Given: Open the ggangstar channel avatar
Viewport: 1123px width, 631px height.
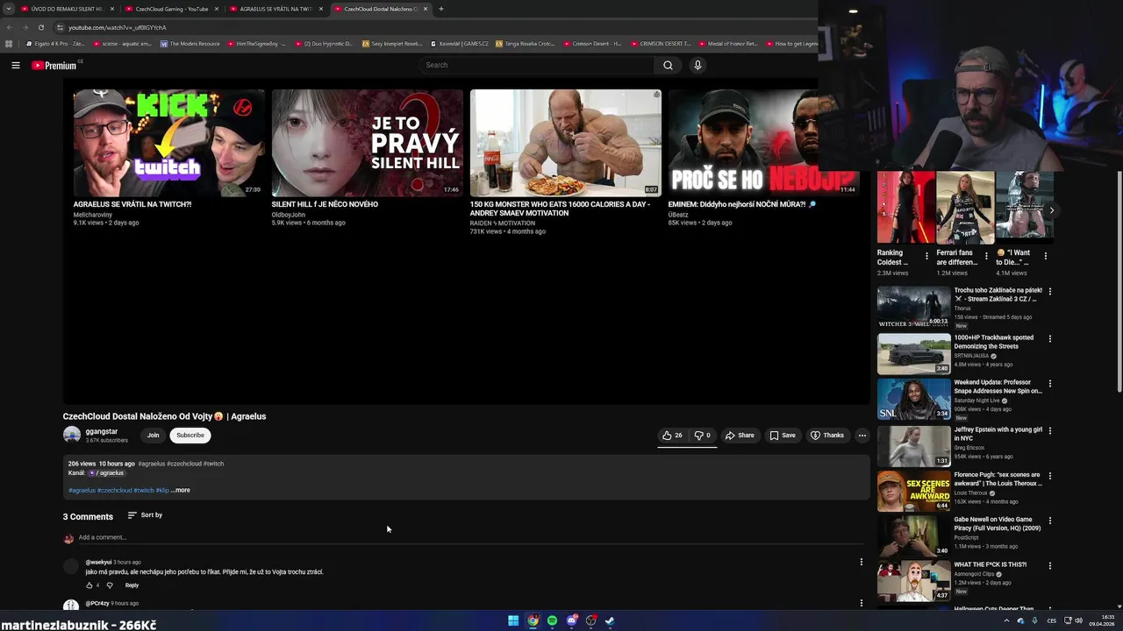Looking at the screenshot, I should 72,435.
